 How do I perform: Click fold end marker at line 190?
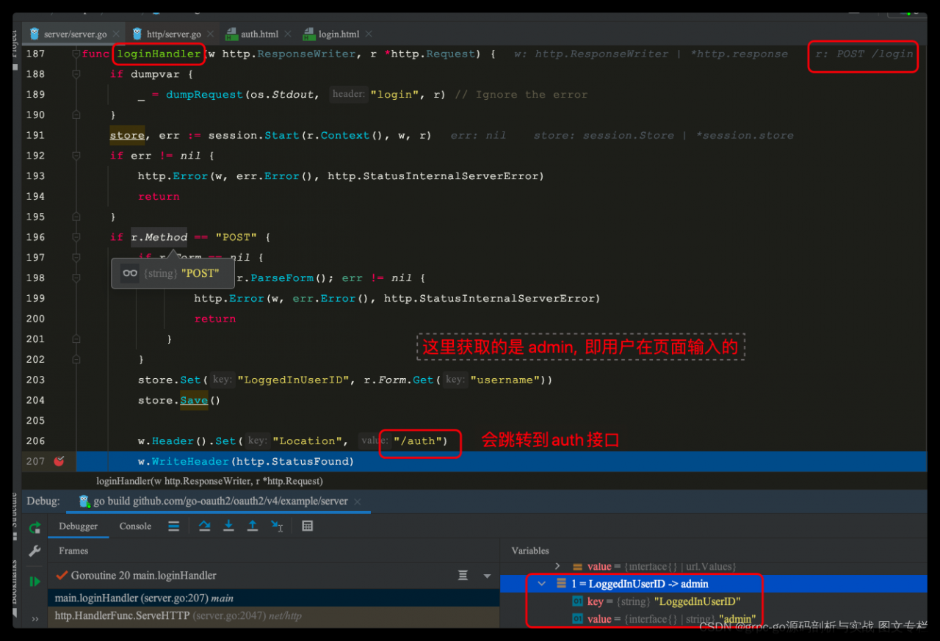(x=76, y=115)
